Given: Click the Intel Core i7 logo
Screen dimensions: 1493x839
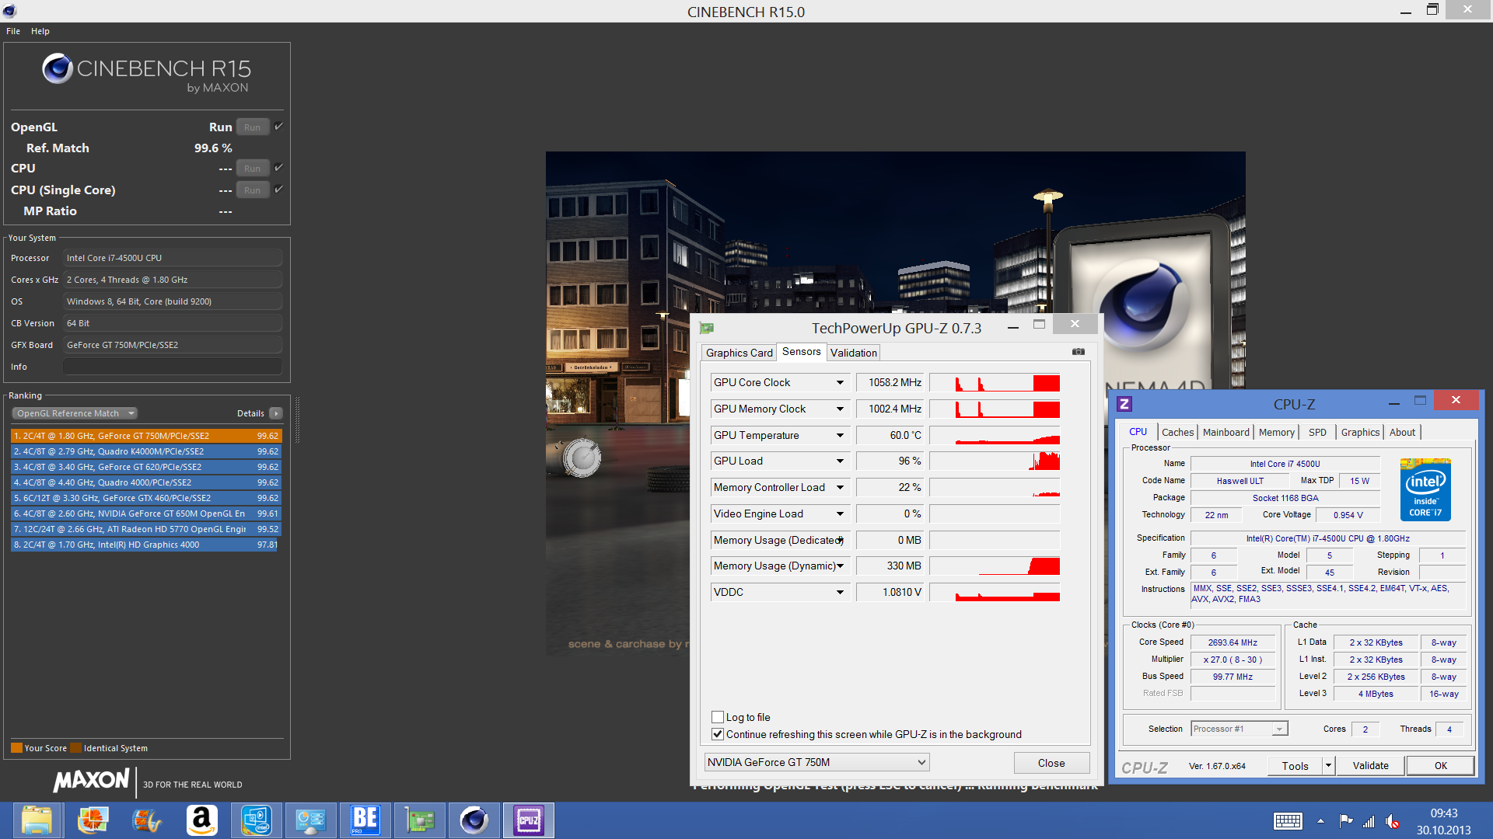Looking at the screenshot, I should point(1425,489).
